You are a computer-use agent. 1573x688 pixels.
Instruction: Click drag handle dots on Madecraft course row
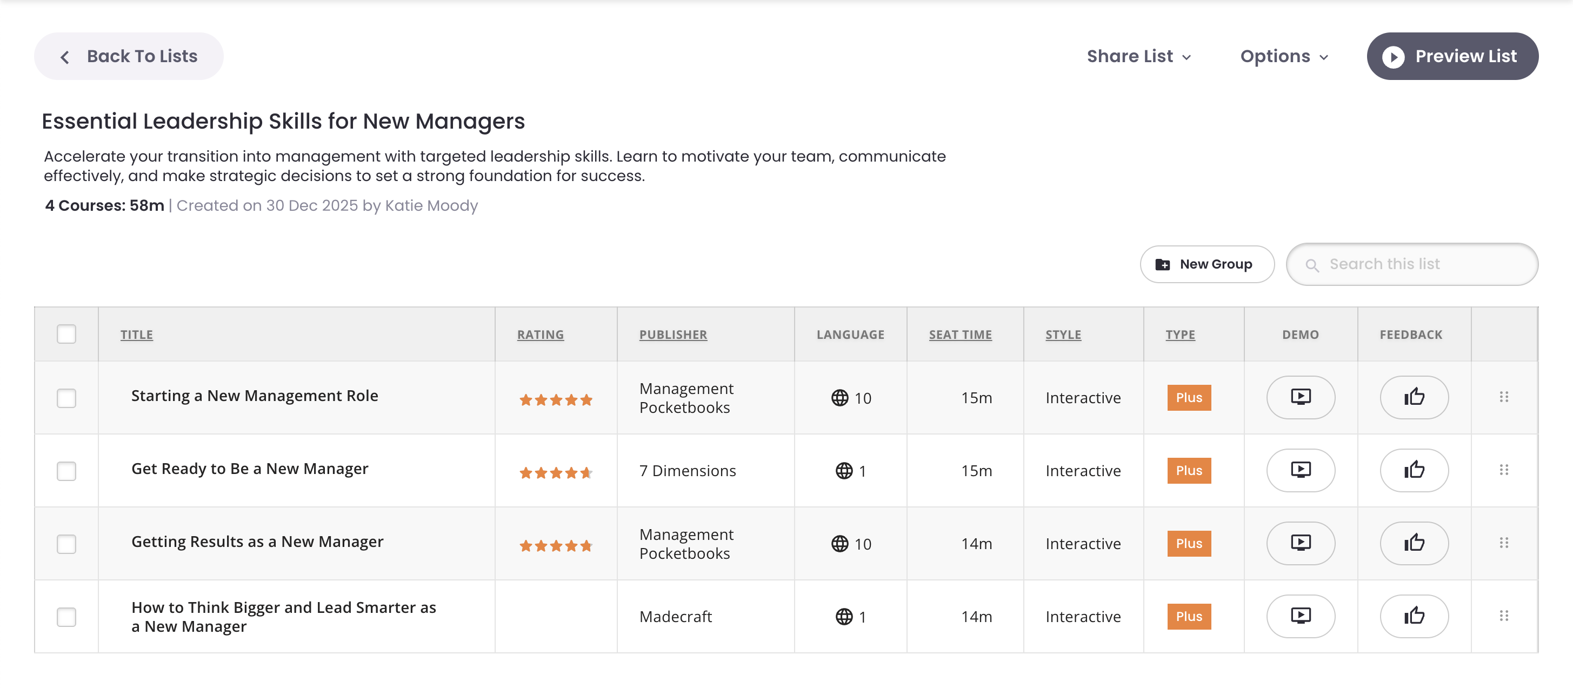[1503, 616]
